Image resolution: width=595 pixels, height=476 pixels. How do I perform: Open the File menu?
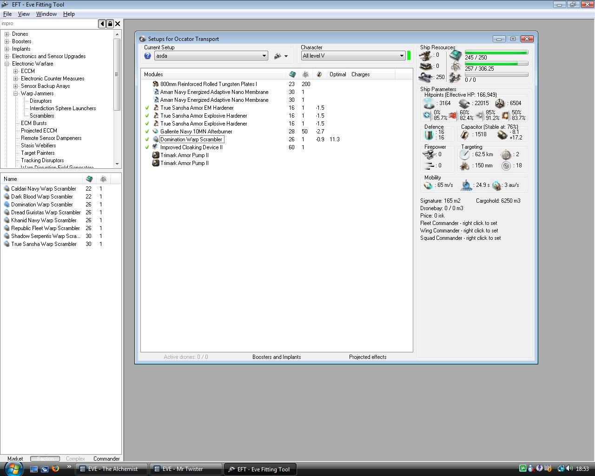pyautogui.click(x=7, y=14)
